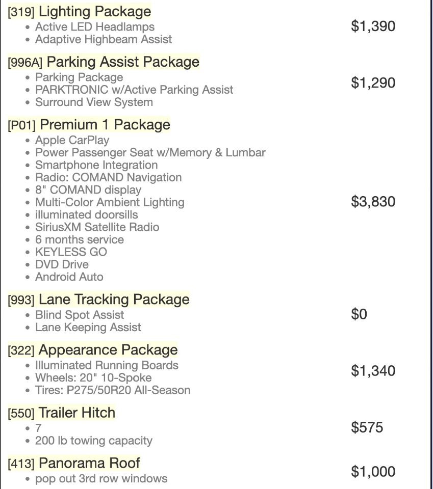Image resolution: width=433 pixels, height=489 pixels.
Task: Select the $1,290 Parking Assist price
Action: coord(373,83)
